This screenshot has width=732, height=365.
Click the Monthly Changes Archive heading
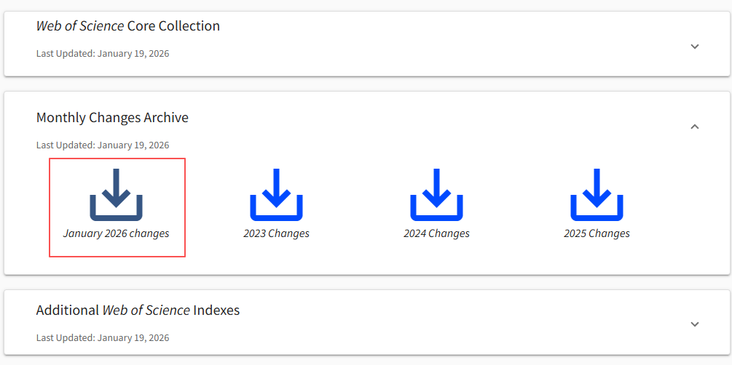pos(112,118)
